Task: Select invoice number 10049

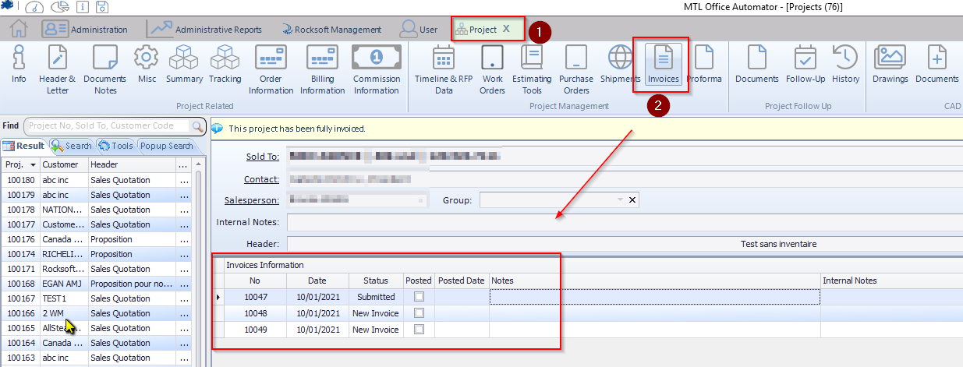Action: tap(255, 329)
